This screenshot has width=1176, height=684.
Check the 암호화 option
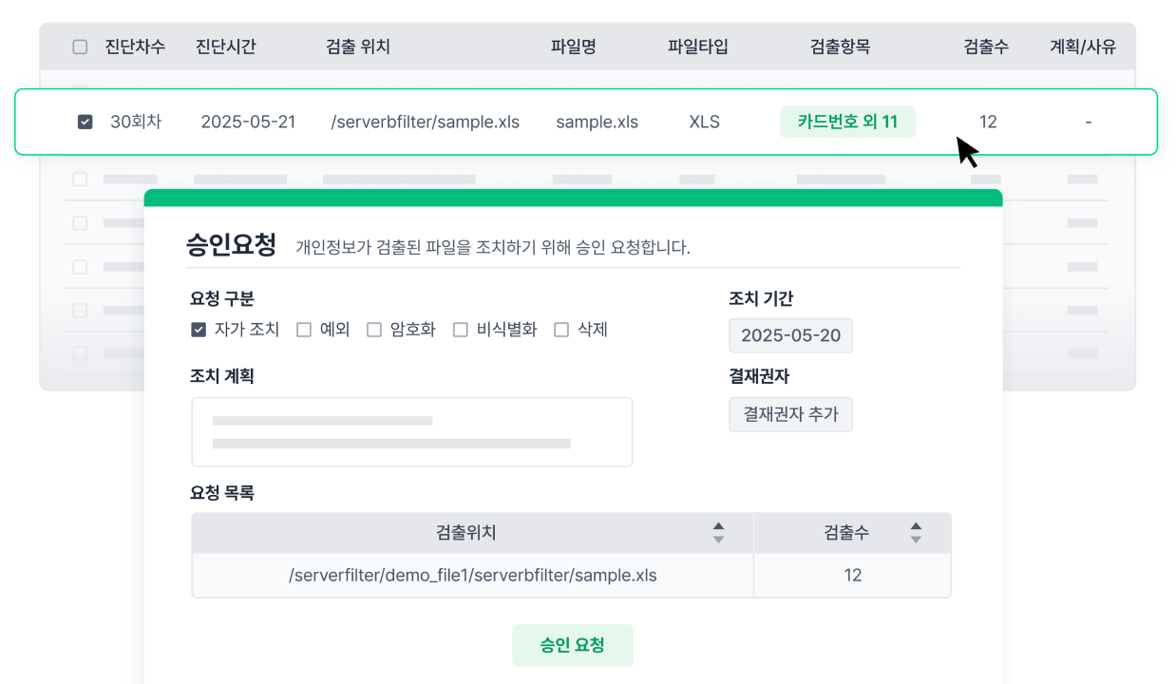pos(374,330)
